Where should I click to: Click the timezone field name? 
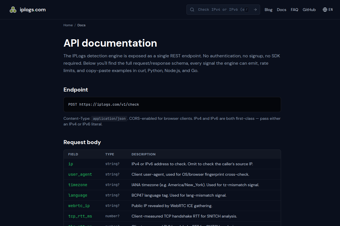78,185
